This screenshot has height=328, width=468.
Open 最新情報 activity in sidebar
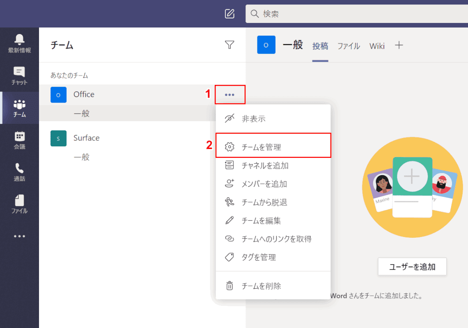(x=19, y=43)
